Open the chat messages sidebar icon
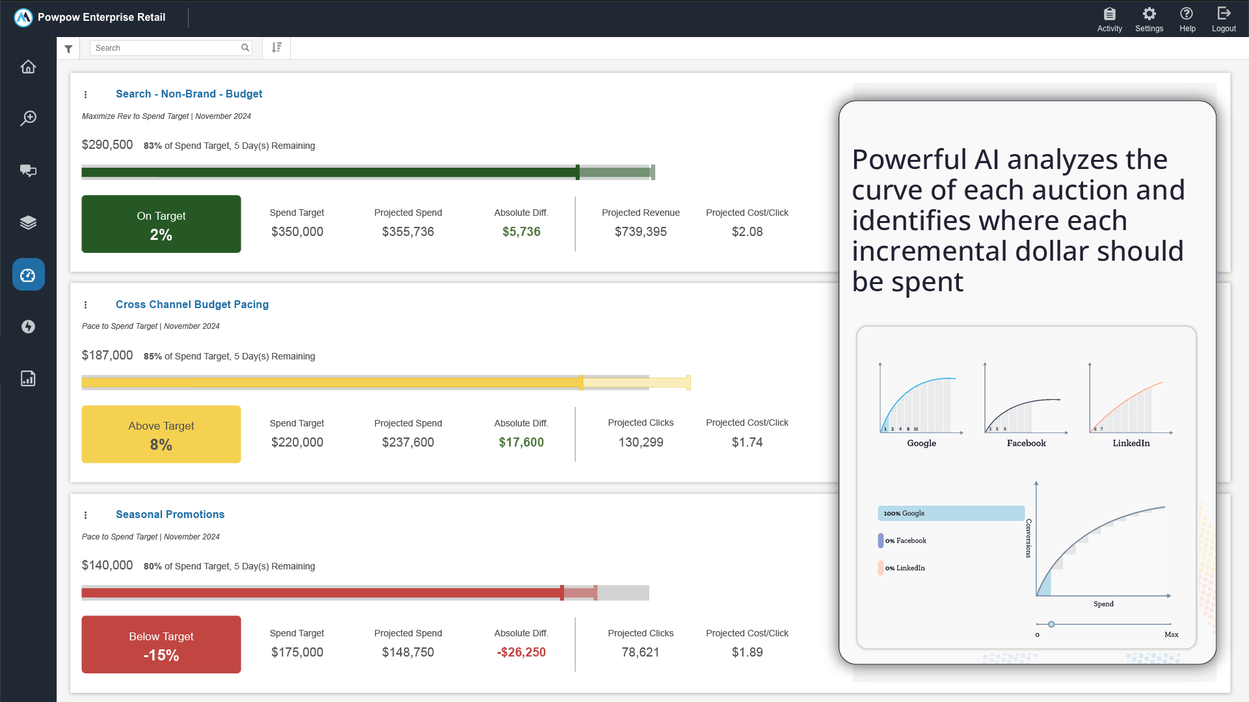1249x702 pixels. (x=28, y=170)
